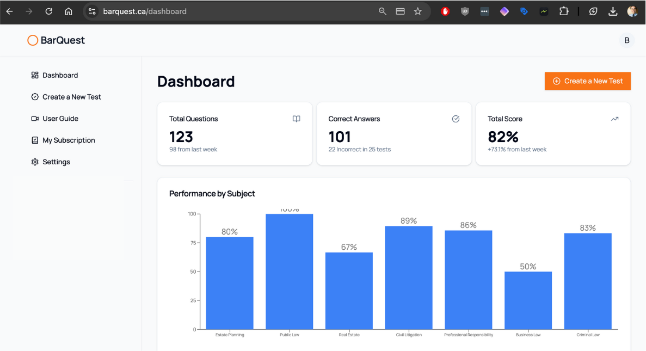646x351 pixels.
Task: Click the Performance by Subject heading
Action: tap(212, 194)
